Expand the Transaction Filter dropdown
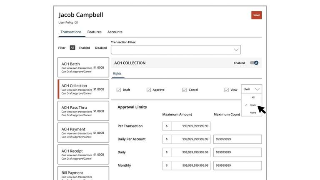Screen dimensions: 320x180 pyautogui.click(x=175, y=50)
